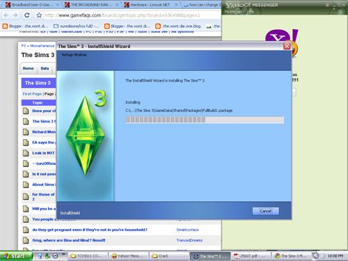Open the Data tab on GameFAQs

coord(45,68)
